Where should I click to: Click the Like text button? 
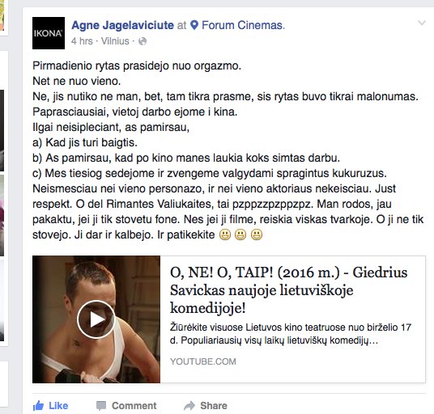tap(58, 406)
